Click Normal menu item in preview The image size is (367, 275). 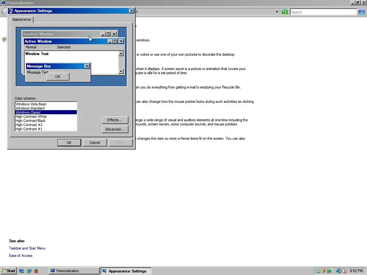[31, 47]
